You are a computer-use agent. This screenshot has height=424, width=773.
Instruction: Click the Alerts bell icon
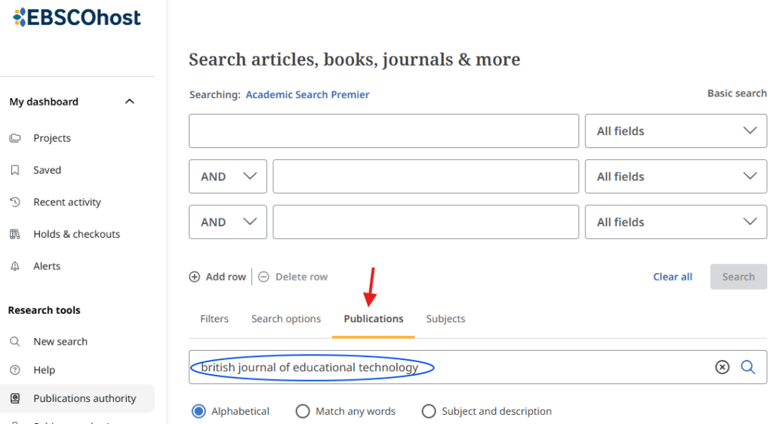15,266
